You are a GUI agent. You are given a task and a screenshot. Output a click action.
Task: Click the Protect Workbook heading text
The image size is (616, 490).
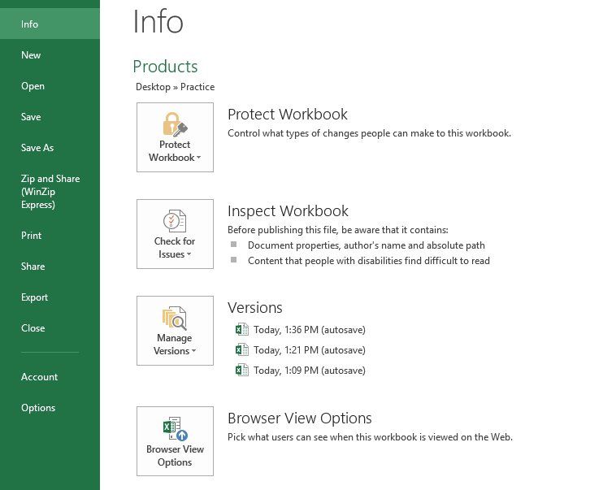pyautogui.click(x=288, y=115)
